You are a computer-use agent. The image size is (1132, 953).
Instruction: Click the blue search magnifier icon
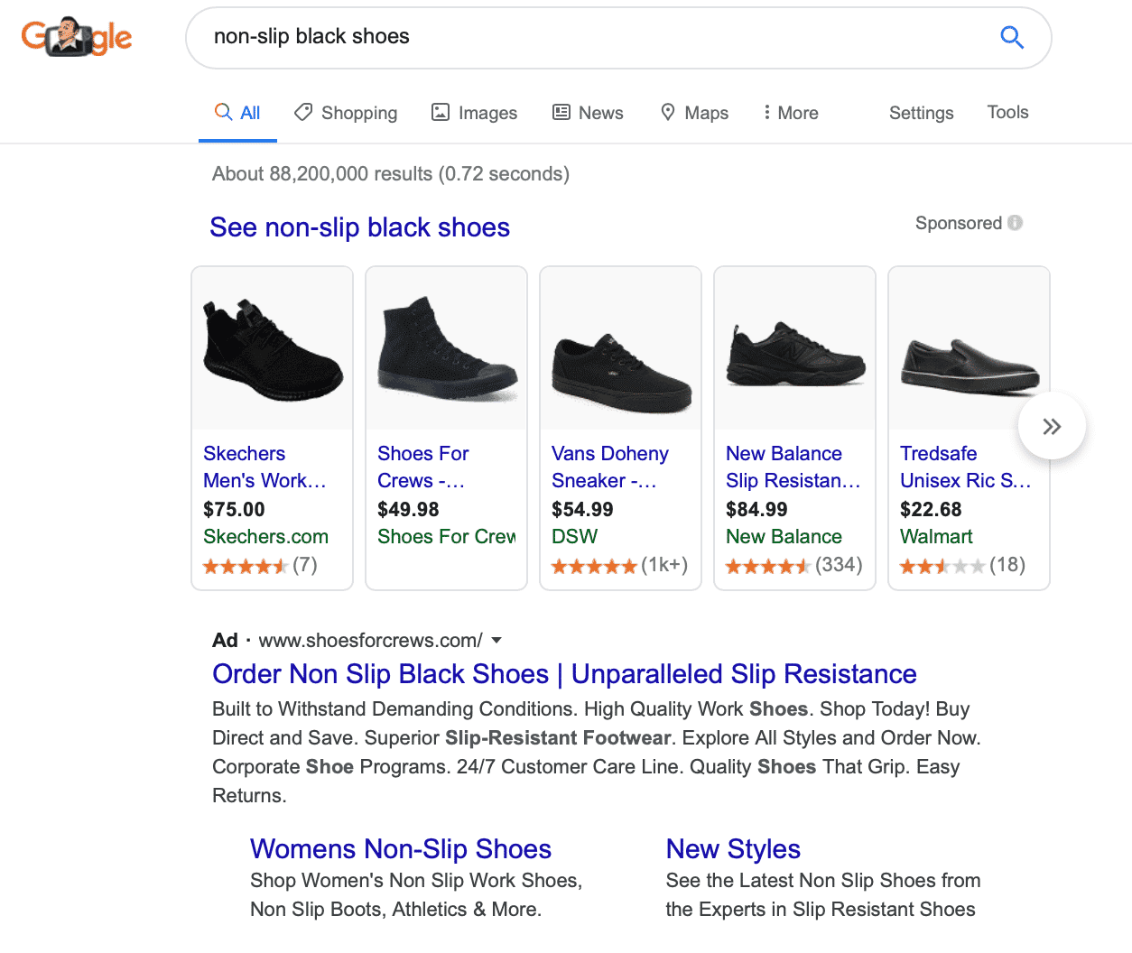coord(1012,37)
